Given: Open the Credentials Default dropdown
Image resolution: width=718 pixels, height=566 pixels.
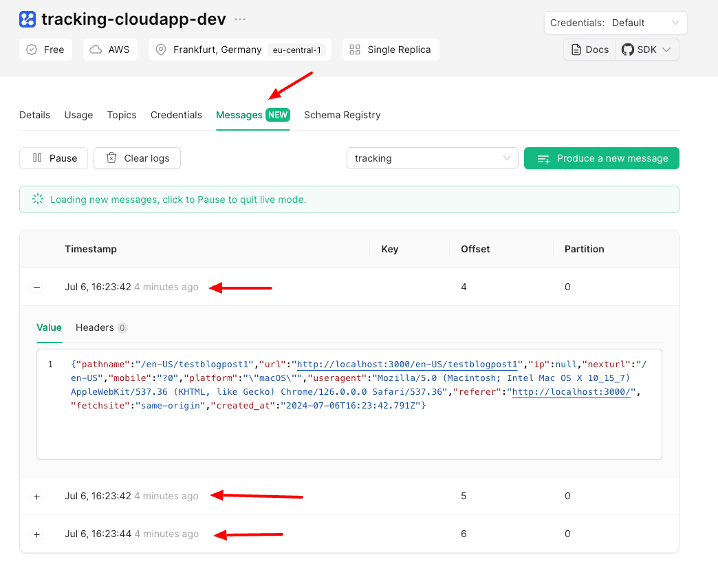Looking at the screenshot, I should pos(615,23).
